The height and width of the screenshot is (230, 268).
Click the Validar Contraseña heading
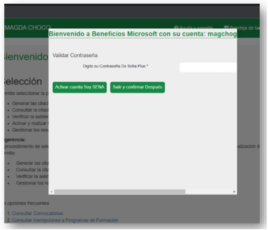[x=75, y=55]
